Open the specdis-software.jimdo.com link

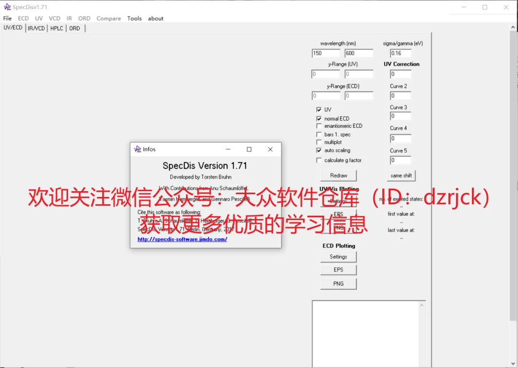click(x=182, y=239)
